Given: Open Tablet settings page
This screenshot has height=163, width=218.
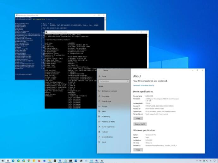Looking at the screenshot, I should 102,112.
